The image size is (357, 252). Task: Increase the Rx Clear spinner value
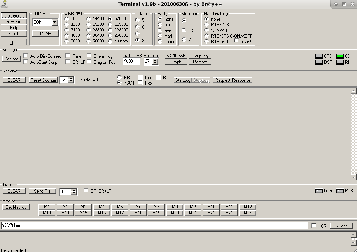pos(155,60)
